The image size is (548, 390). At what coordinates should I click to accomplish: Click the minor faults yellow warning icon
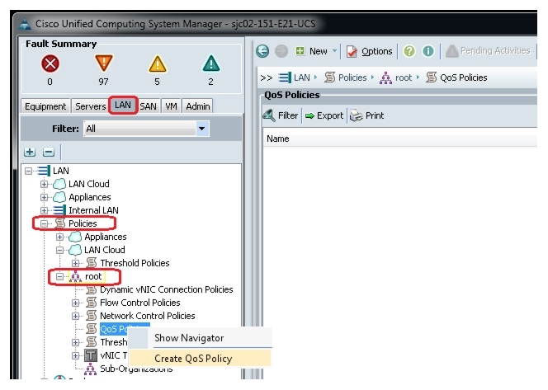point(158,63)
